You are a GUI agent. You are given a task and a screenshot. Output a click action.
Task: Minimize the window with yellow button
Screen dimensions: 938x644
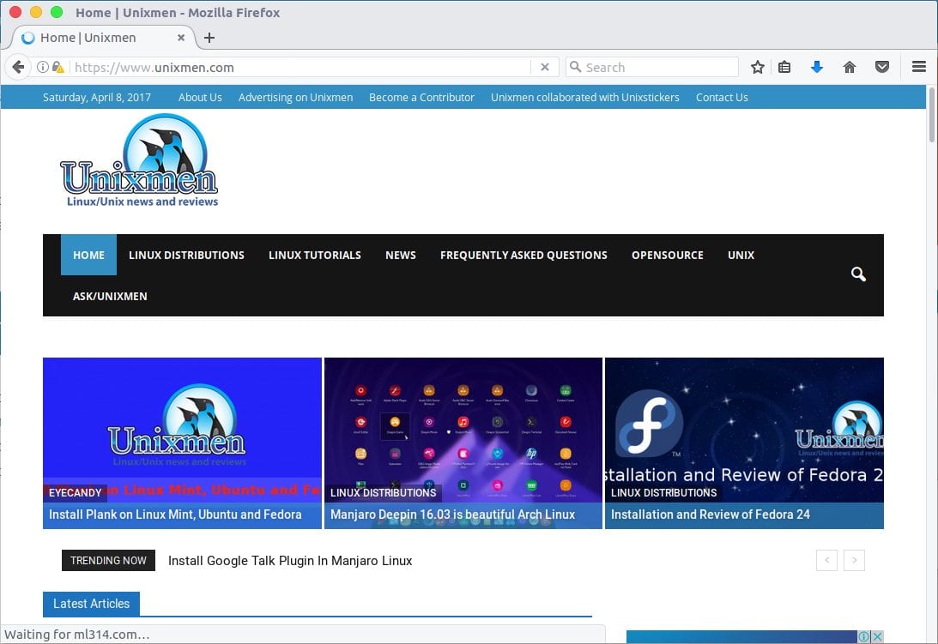(x=36, y=12)
